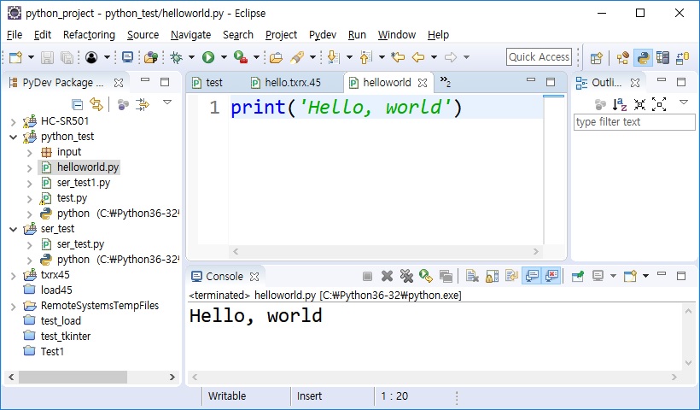Click the New file toolbar icon
Screen dimensions: 700x410
(x=16, y=57)
